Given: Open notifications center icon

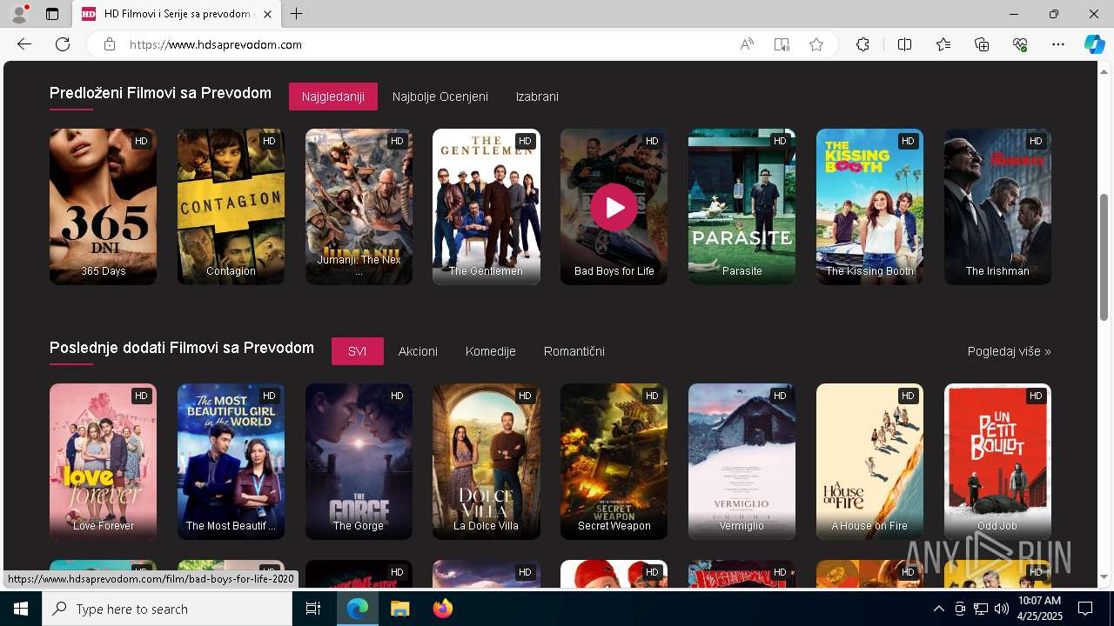Looking at the screenshot, I should click(x=1085, y=609).
